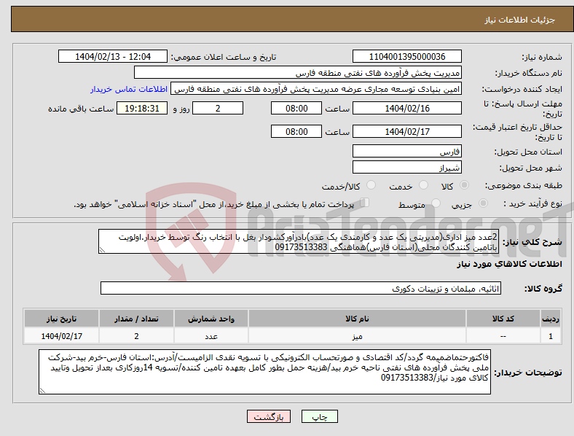Click the گروه کالا field اثاثیه، مبلمان
Image resolution: width=574 pixels, height=436 pixels.
coord(301,288)
